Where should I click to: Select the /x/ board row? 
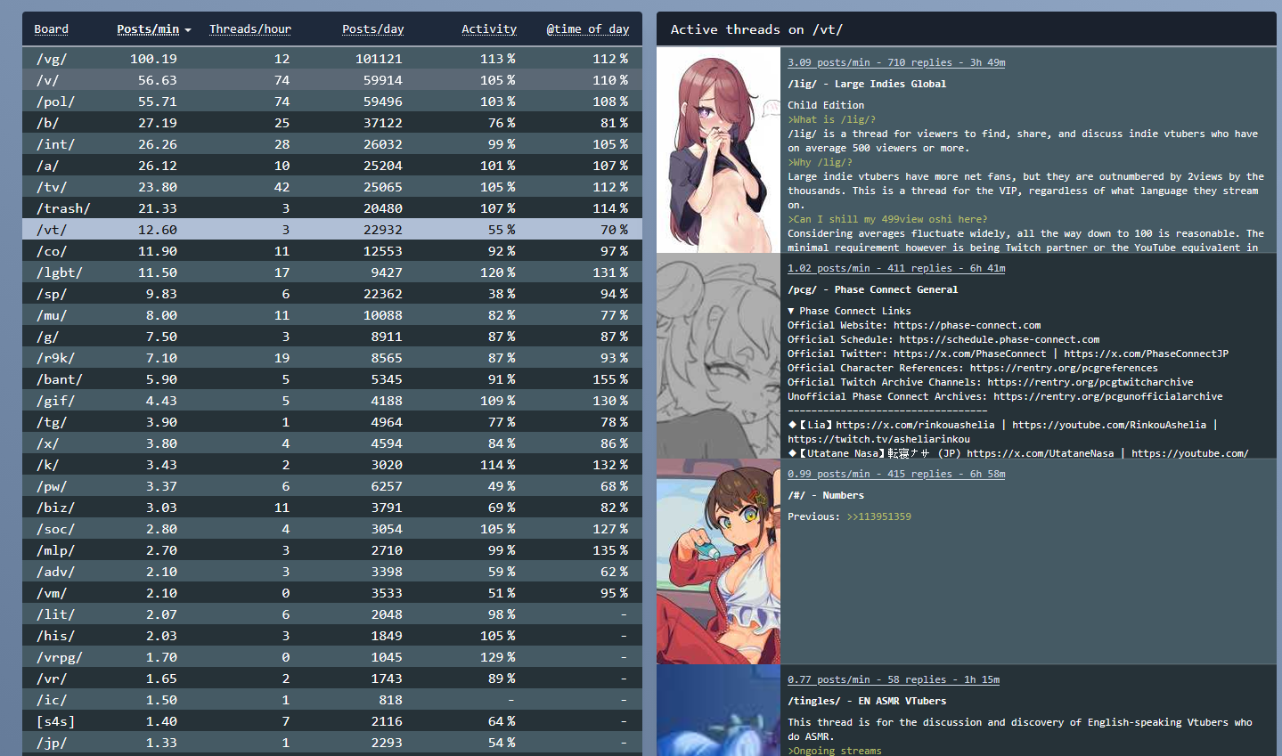click(x=332, y=443)
